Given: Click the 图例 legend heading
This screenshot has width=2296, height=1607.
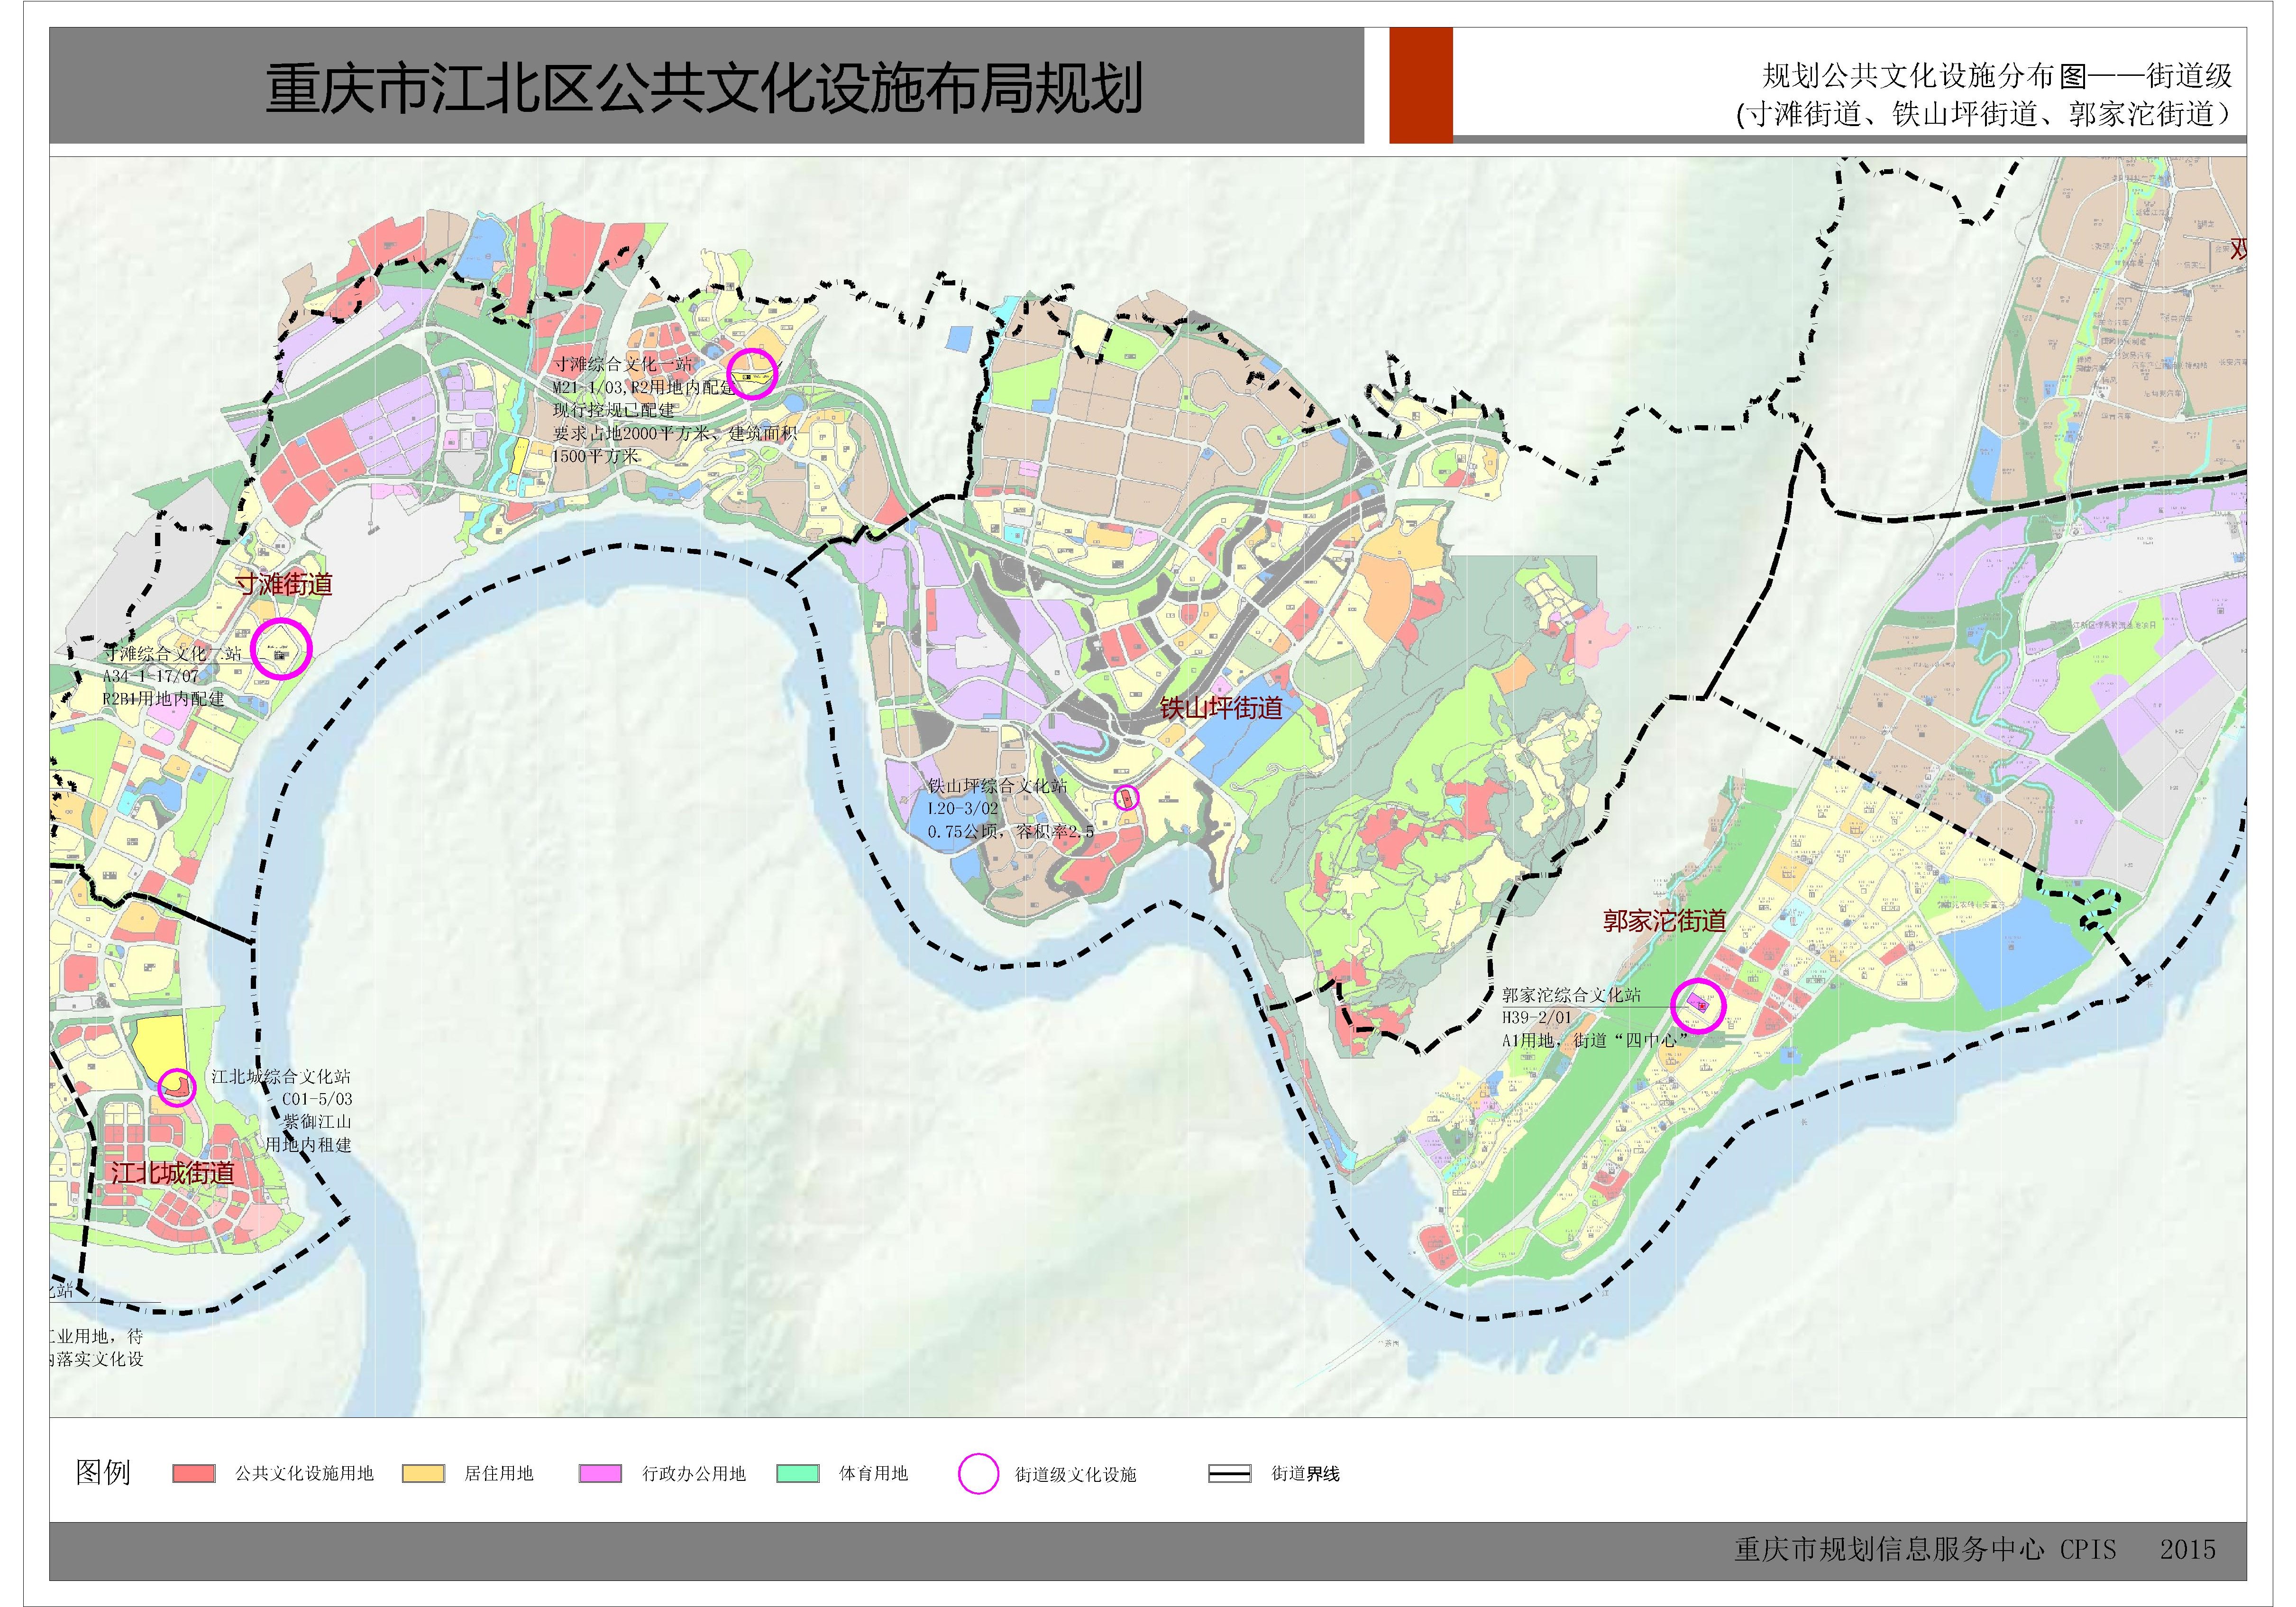Looking at the screenshot, I should (103, 1472).
